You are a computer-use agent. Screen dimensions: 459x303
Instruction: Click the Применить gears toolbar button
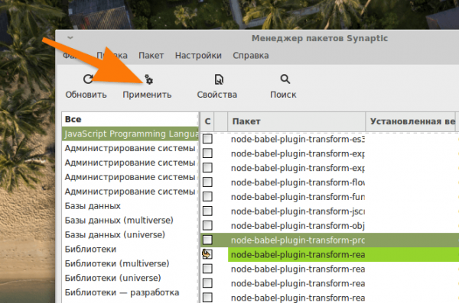147,86
